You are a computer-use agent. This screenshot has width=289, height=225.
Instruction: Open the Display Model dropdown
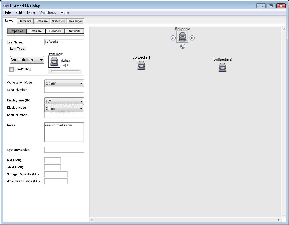coord(64,109)
